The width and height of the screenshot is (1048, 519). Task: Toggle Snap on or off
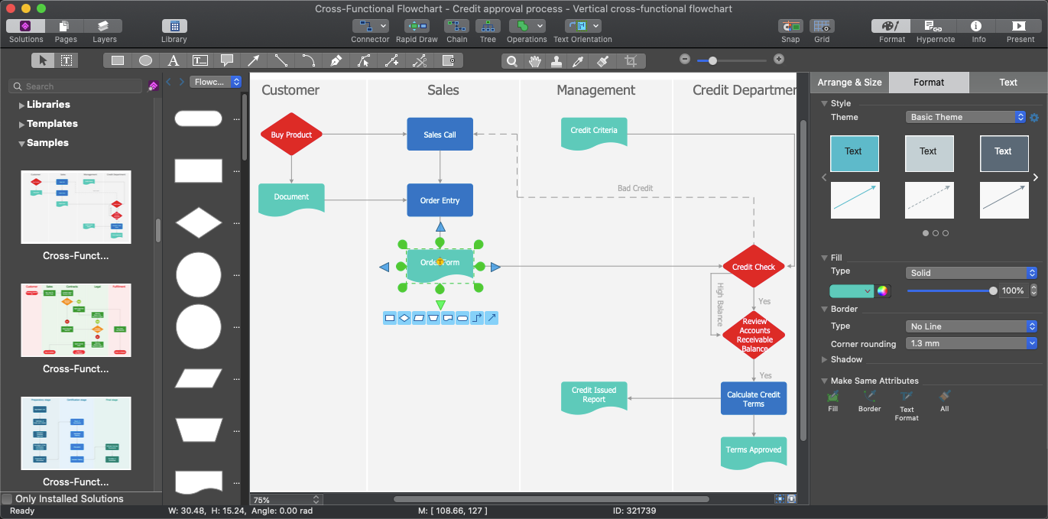(790, 31)
